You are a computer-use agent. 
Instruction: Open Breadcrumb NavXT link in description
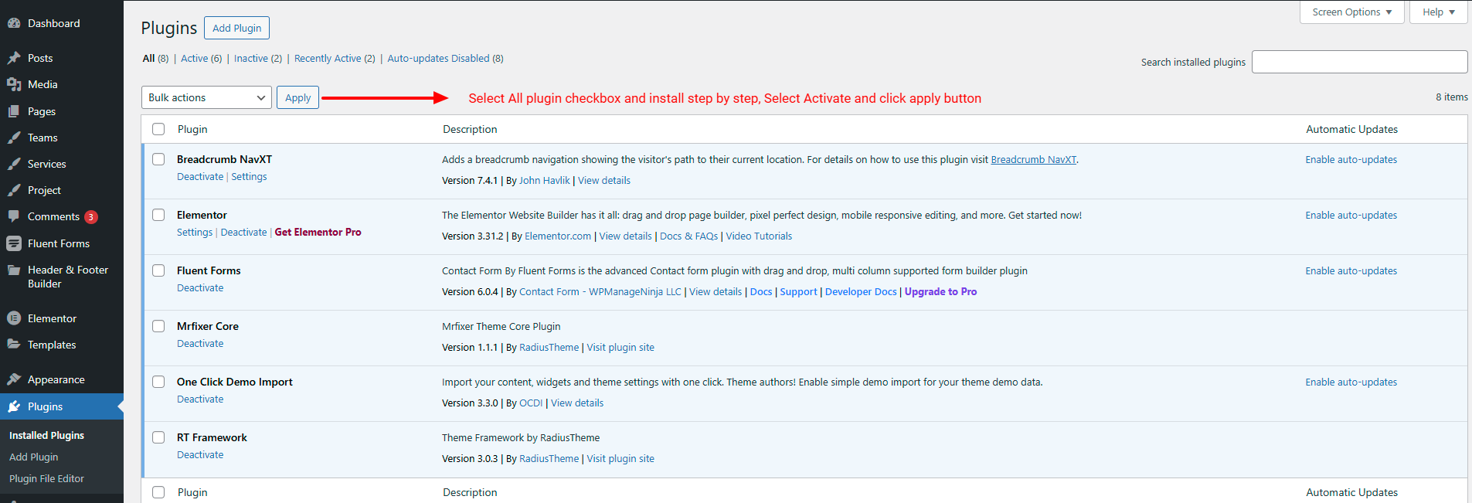1033,159
